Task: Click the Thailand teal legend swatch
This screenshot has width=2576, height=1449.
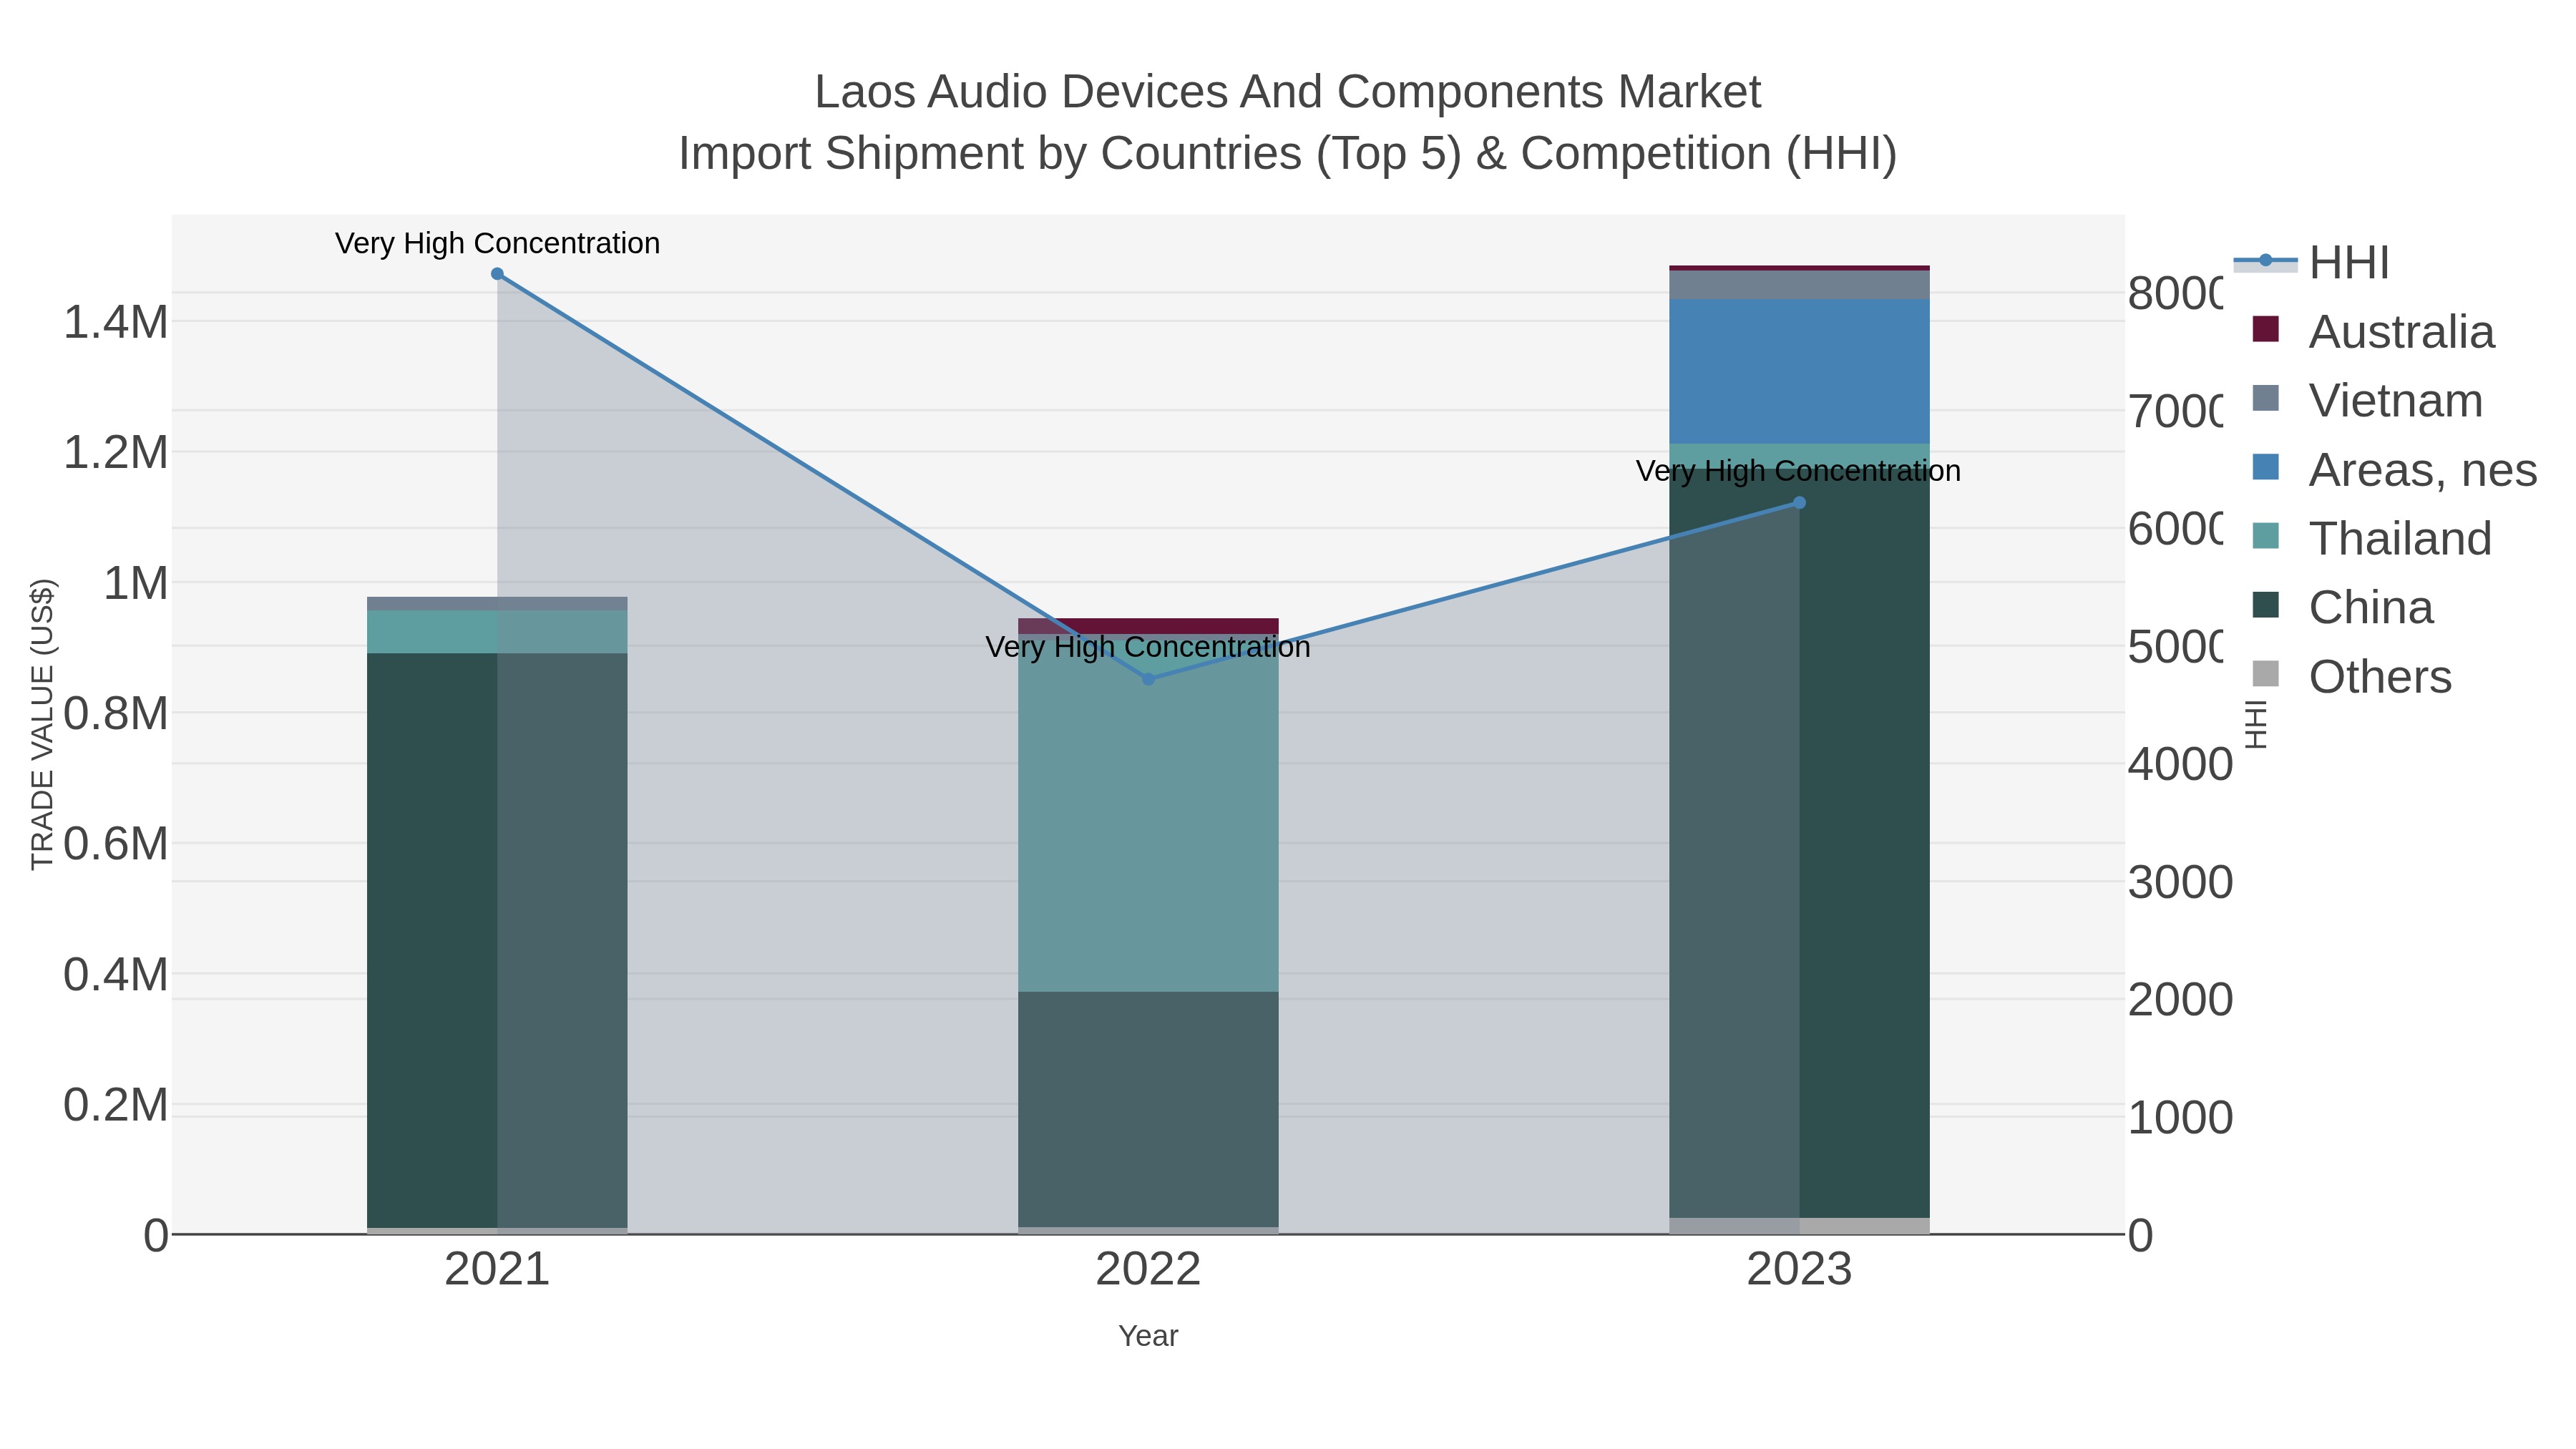Action: coord(2266,536)
